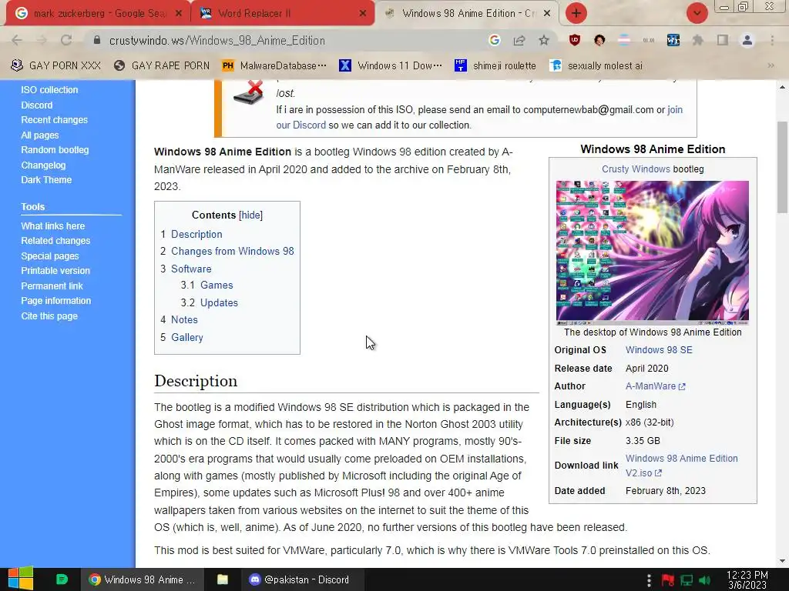This screenshot has width=789, height=591.
Task: Reload the current page
Action: (x=66, y=40)
